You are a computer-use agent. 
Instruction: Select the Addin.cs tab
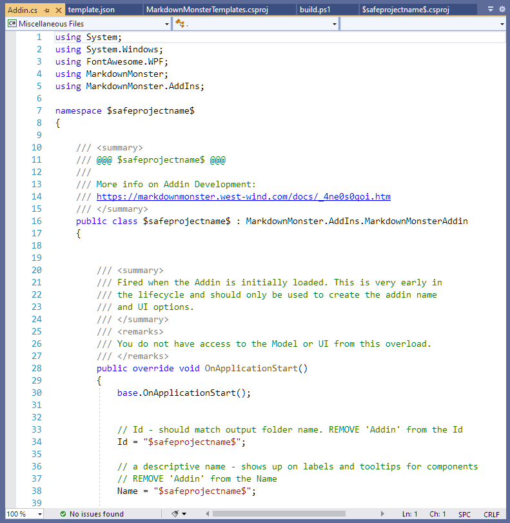tap(23, 10)
